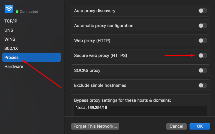215x134 pixels.
Task: Confirm settings with the OK button
Action: 200,126
